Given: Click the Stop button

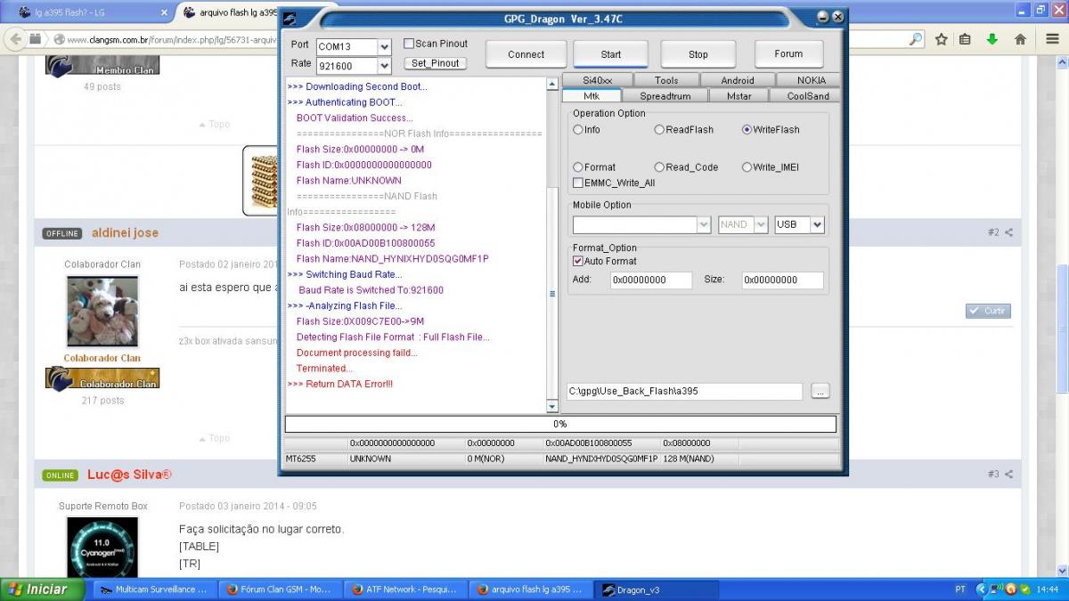Looking at the screenshot, I should (698, 54).
